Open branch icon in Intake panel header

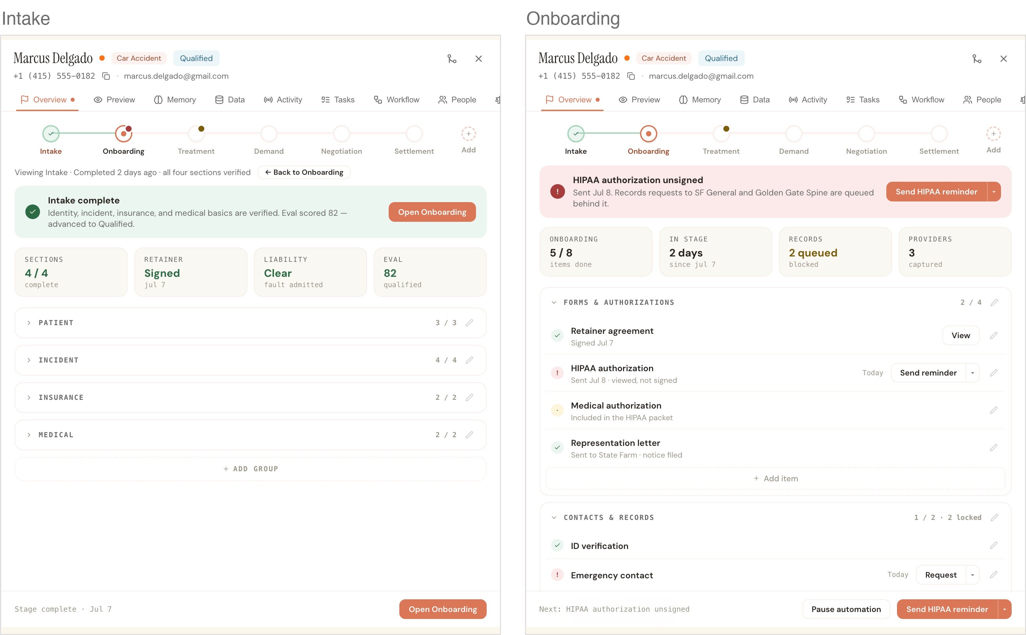pos(452,59)
